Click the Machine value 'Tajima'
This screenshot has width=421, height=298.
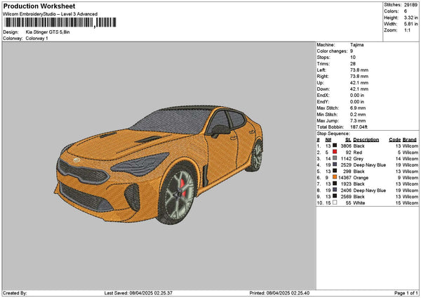coord(357,45)
